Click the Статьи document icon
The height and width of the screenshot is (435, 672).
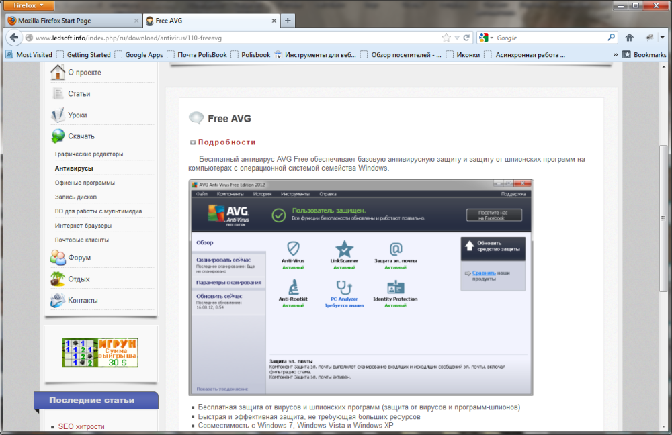pos(57,93)
